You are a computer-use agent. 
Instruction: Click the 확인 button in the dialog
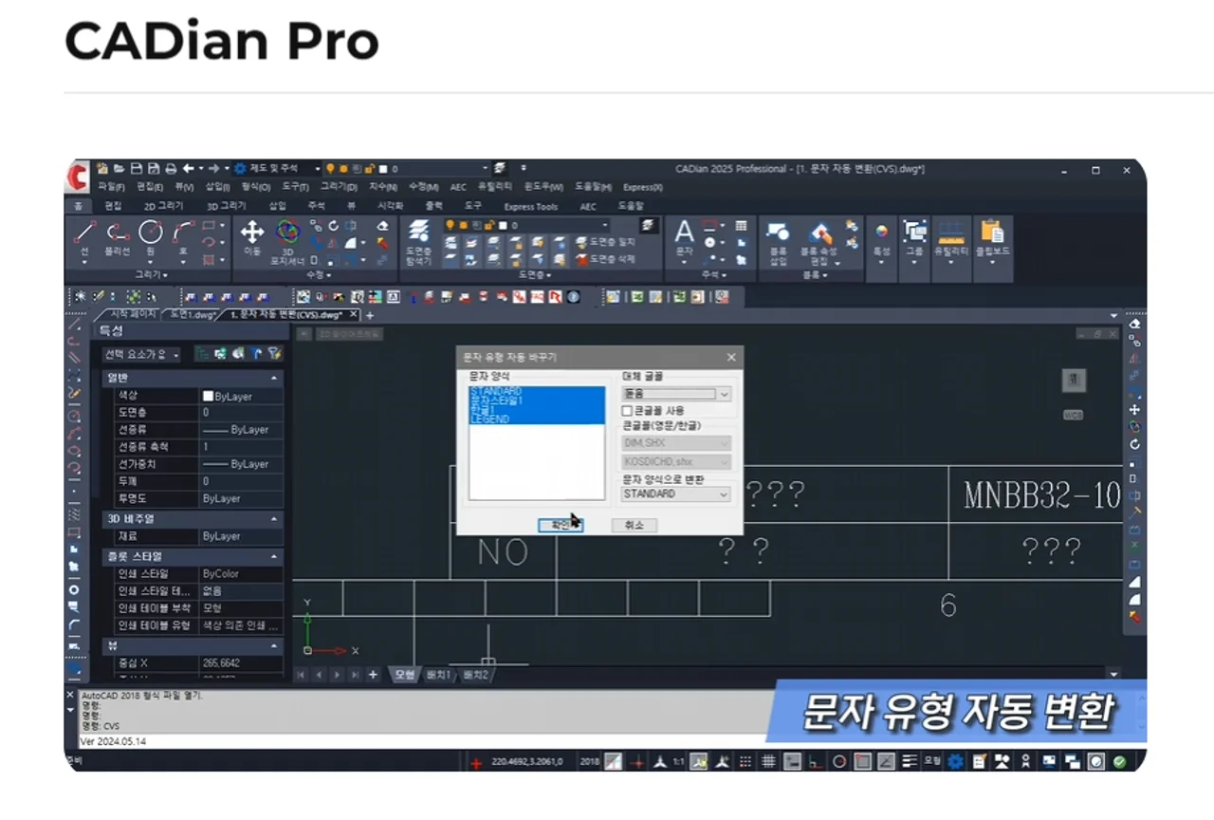(x=560, y=525)
